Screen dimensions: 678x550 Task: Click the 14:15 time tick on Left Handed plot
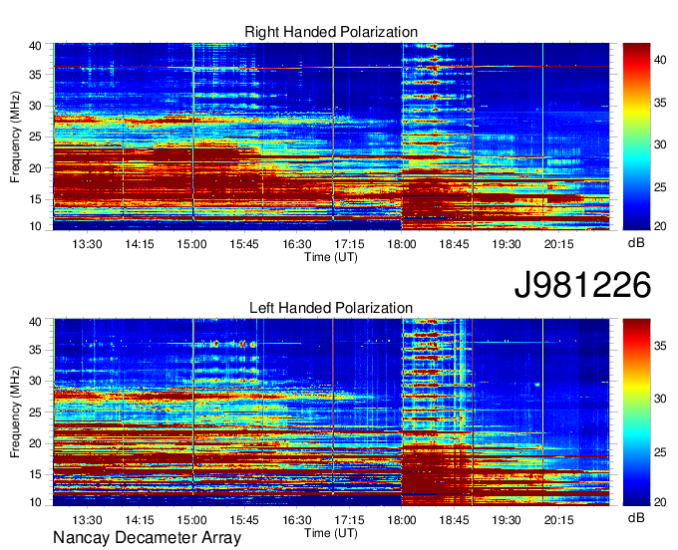point(140,520)
